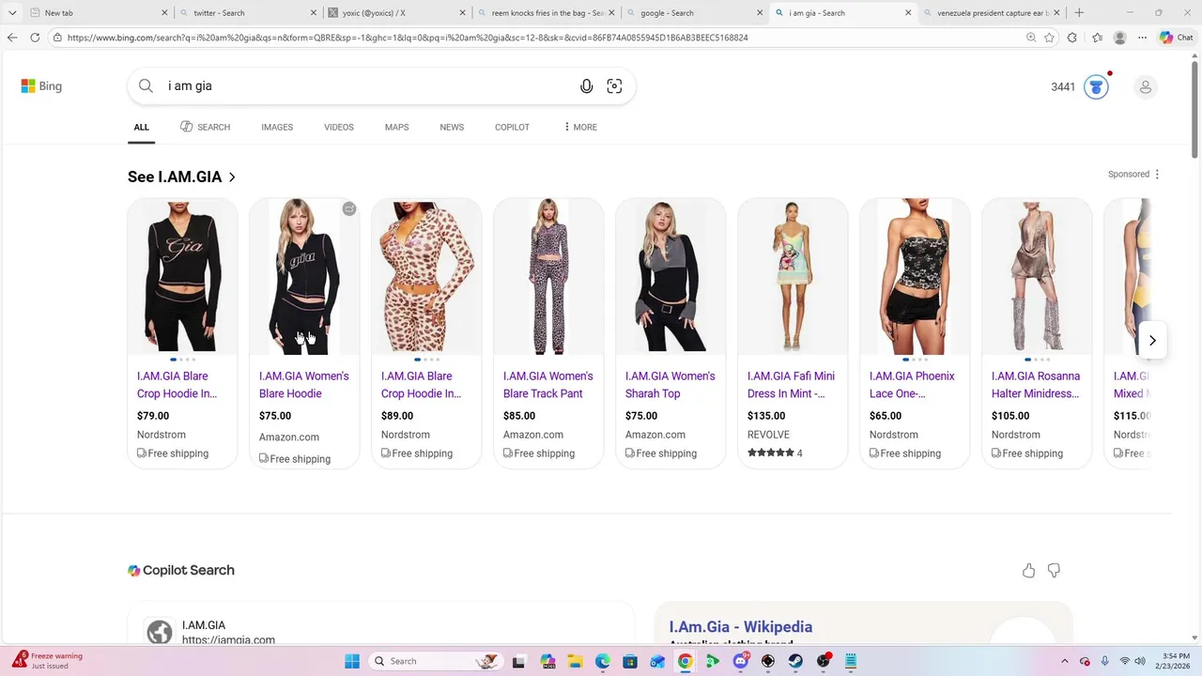Open the Sponsored options three-dot menu
The image size is (1202, 676).
click(1157, 175)
